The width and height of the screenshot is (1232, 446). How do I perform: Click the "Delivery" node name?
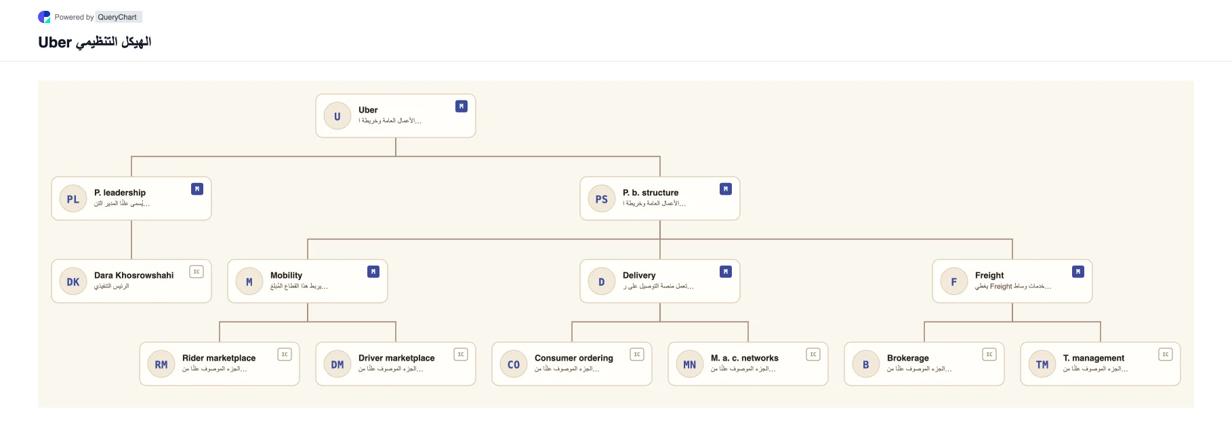pos(639,275)
